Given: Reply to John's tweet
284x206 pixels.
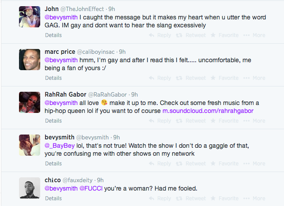Looking at the screenshot, I should (160, 35).
